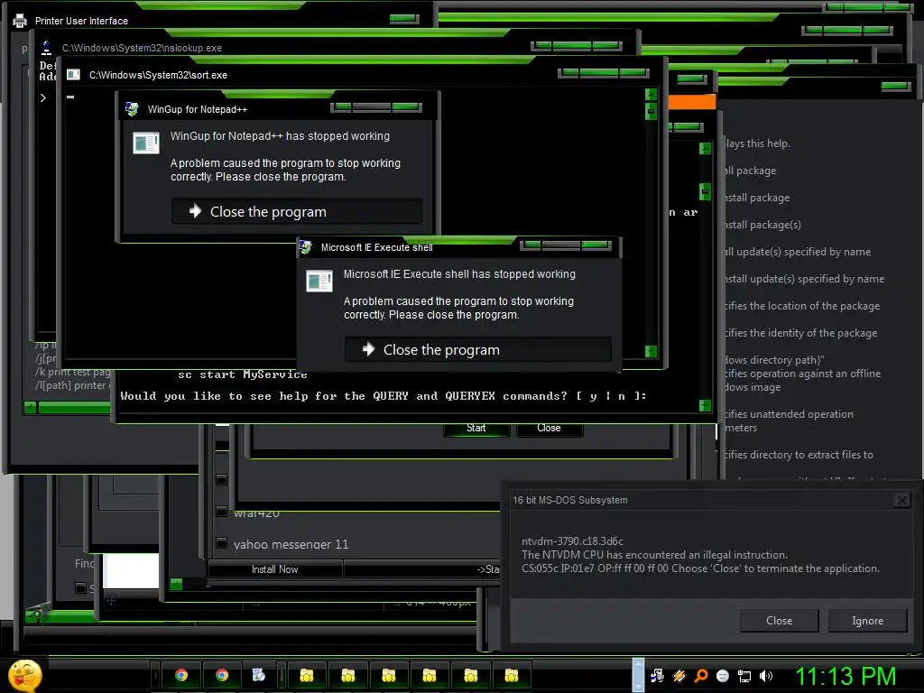924x693 pixels.
Task: Click 'cifies the identity of the package' line
Action: point(801,334)
